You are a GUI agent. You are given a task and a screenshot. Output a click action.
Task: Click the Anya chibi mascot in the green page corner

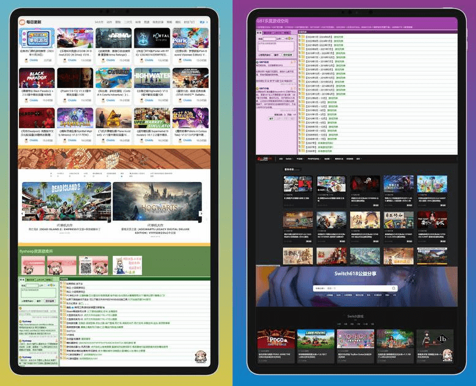click(x=201, y=358)
